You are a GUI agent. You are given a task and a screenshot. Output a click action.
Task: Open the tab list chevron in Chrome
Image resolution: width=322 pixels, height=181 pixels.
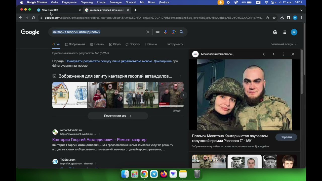[301, 10]
